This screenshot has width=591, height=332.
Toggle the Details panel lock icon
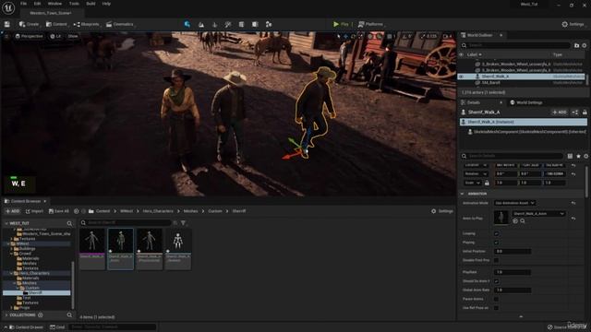tap(585, 113)
